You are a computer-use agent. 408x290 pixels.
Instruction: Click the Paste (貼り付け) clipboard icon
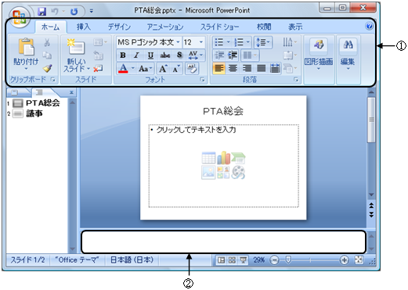pyautogui.click(x=26, y=47)
